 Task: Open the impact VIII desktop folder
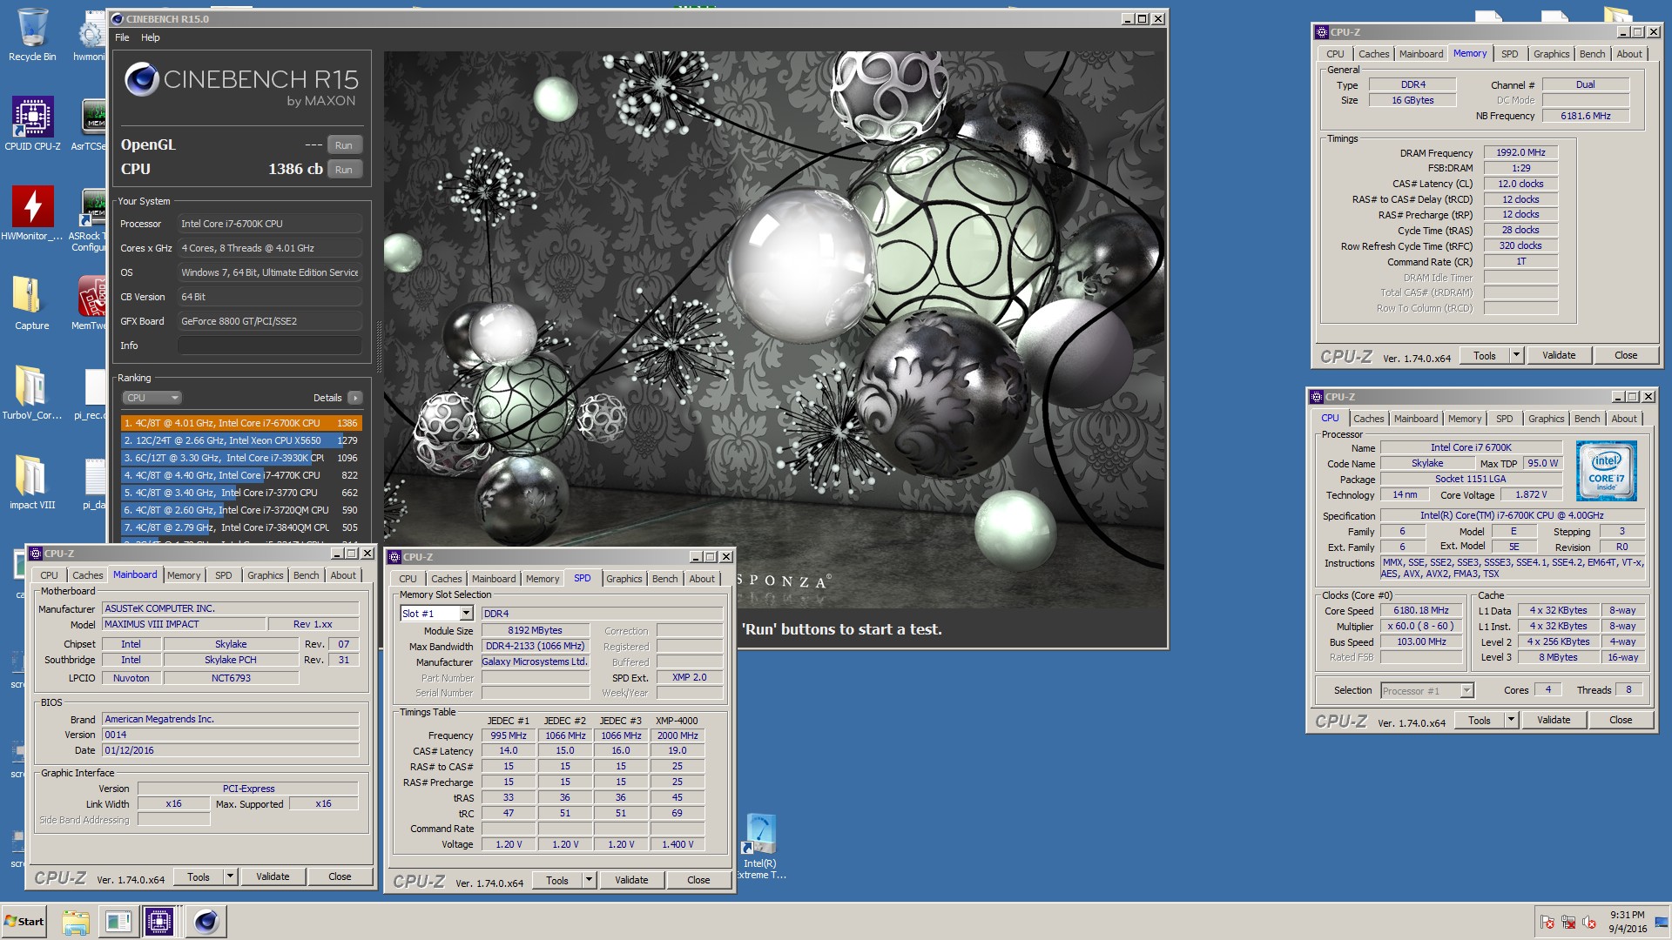click(x=32, y=482)
